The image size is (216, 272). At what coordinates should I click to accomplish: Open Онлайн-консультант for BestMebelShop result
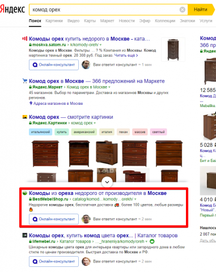coord(54,219)
